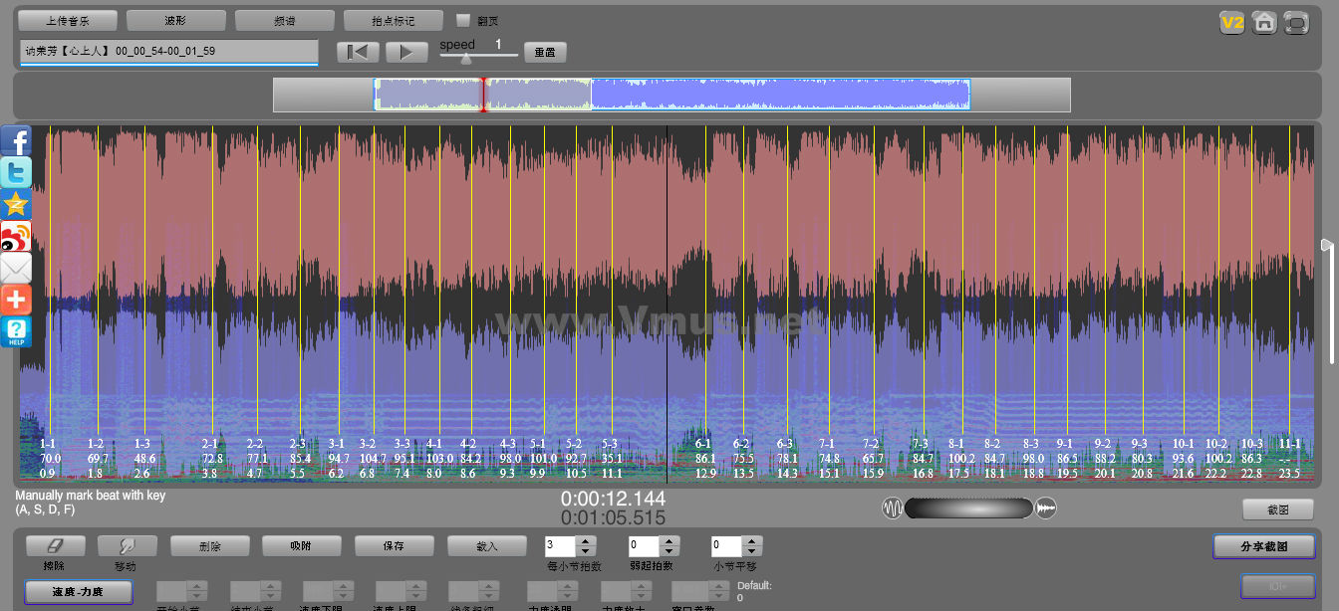The width and height of the screenshot is (1339, 611).
Task: Increase beats per measure (每小节拍数) stepper
Action: (586, 541)
